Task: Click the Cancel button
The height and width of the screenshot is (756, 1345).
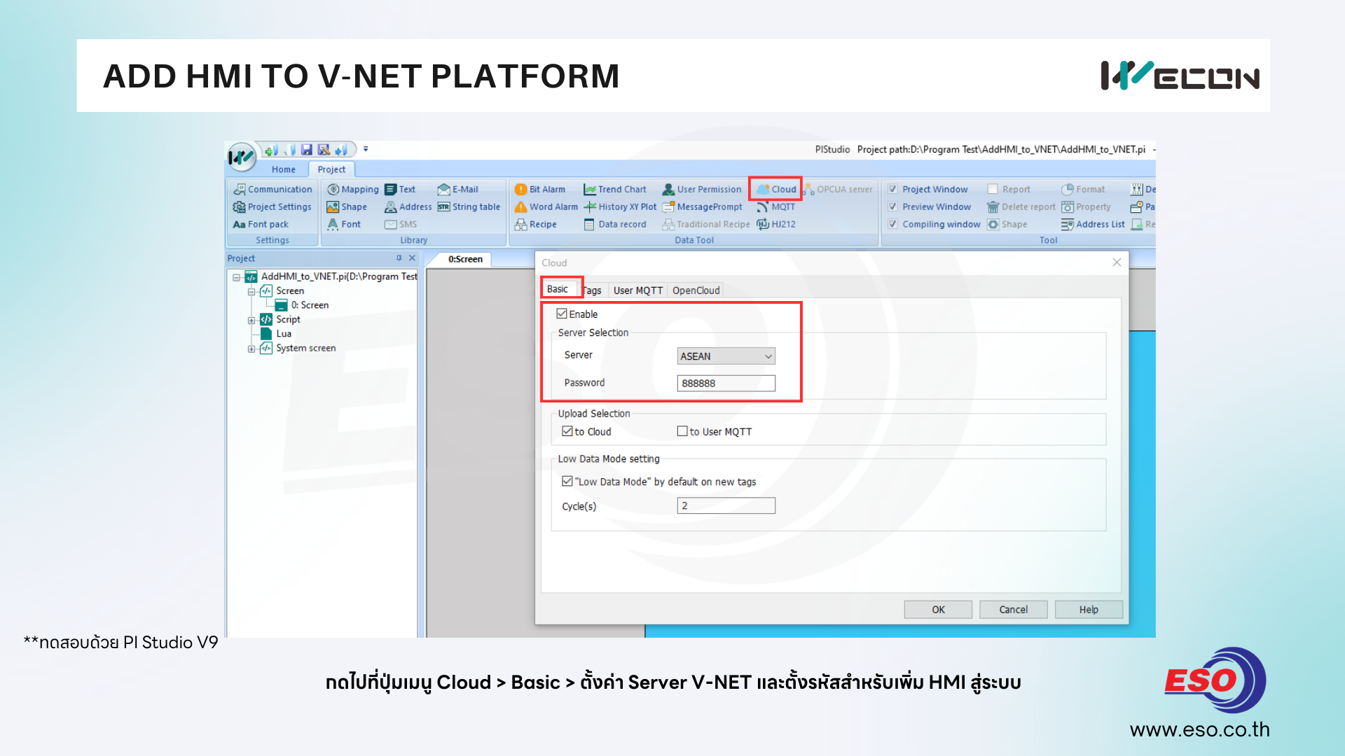Action: pyautogui.click(x=1013, y=609)
